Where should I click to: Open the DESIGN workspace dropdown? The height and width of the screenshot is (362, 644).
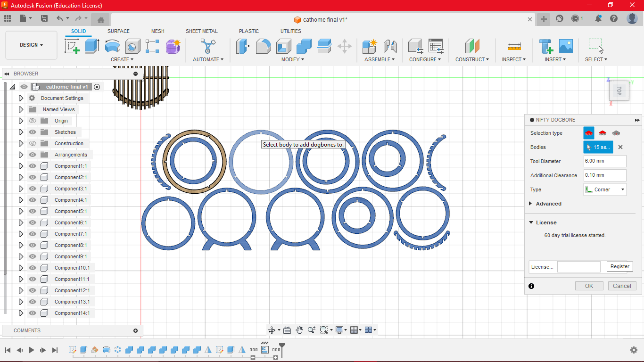(x=31, y=45)
